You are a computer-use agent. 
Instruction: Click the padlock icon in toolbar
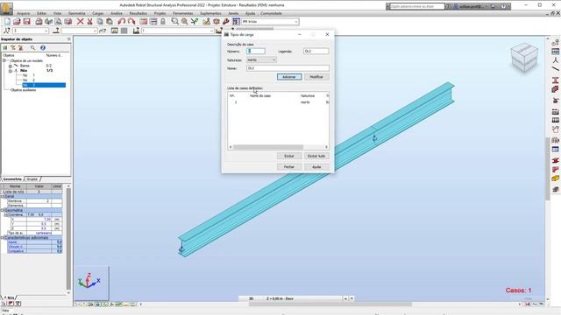163,21
